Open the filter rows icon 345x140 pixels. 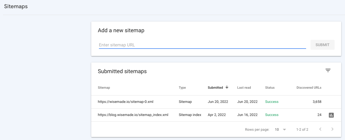tap(328, 71)
